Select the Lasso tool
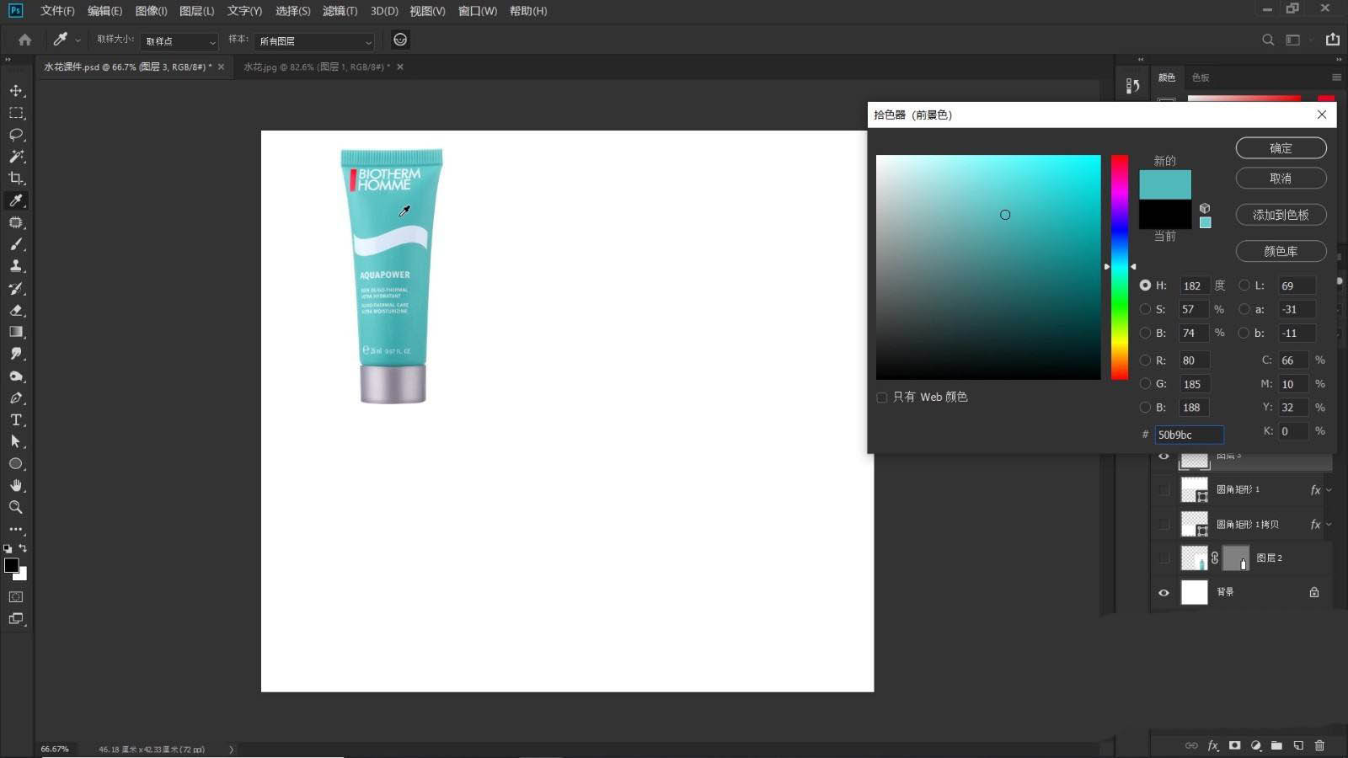The image size is (1348, 758). coord(16,134)
